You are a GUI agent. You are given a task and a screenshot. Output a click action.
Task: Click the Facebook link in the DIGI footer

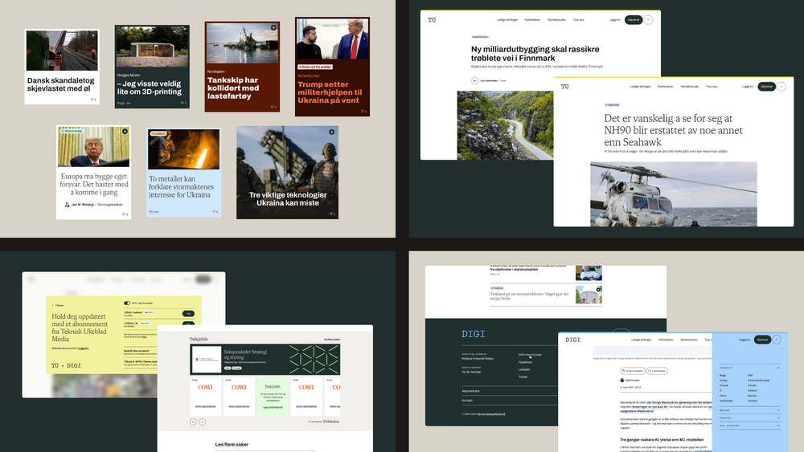click(x=525, y=362)
